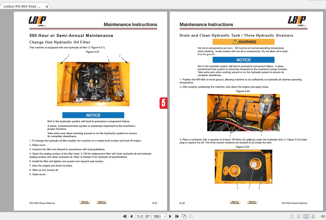Click 'Maintenance Instructions' header on left page

click(130, 24)
